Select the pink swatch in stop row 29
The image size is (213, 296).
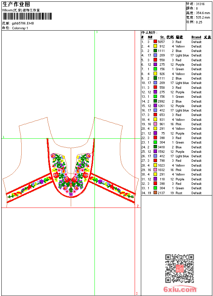pyautogui.click(x=155, y=170)
